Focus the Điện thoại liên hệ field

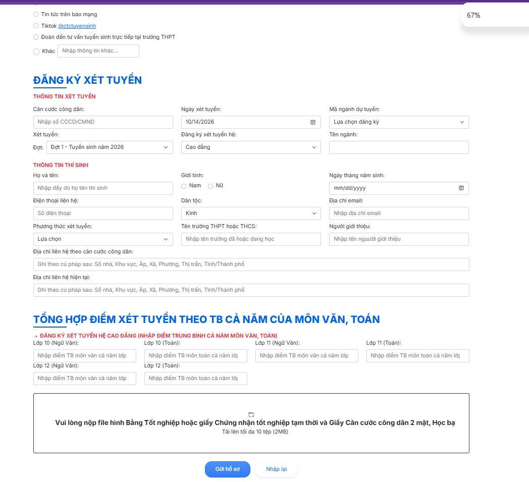coord(103,213)
